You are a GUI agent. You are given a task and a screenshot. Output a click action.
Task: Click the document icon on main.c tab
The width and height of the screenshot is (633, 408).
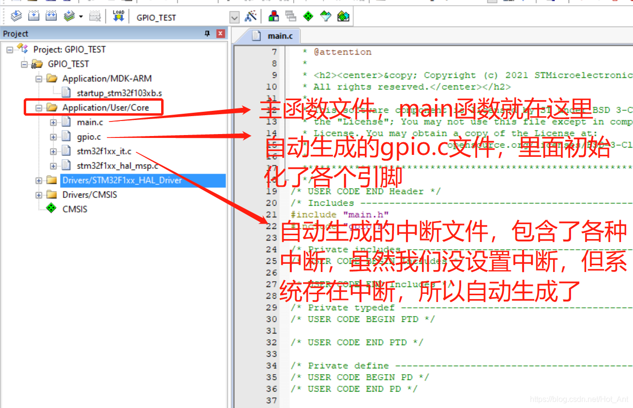(x=257, y=36)
